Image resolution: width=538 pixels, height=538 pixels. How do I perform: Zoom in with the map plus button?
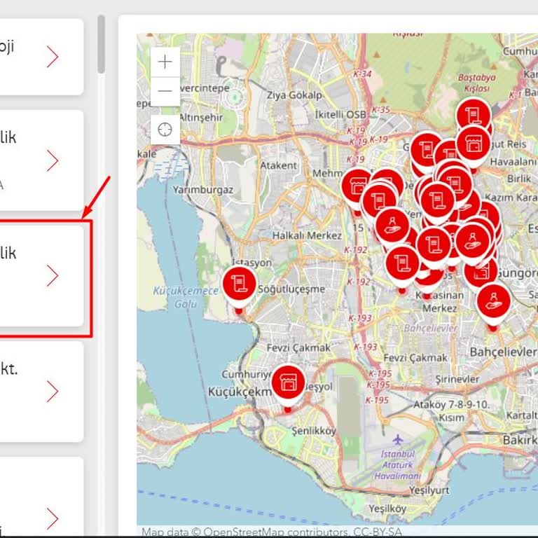165,62
